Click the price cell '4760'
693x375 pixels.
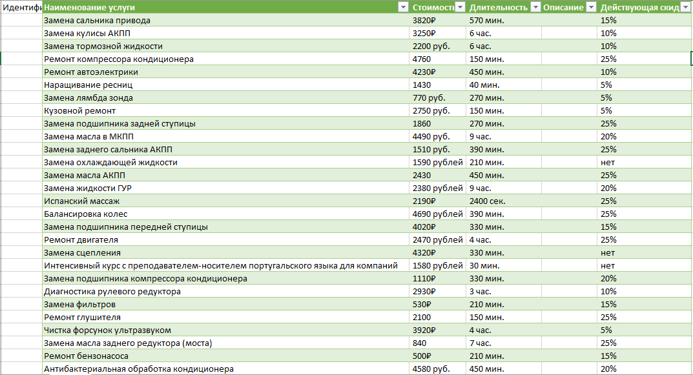coord(437,59)
